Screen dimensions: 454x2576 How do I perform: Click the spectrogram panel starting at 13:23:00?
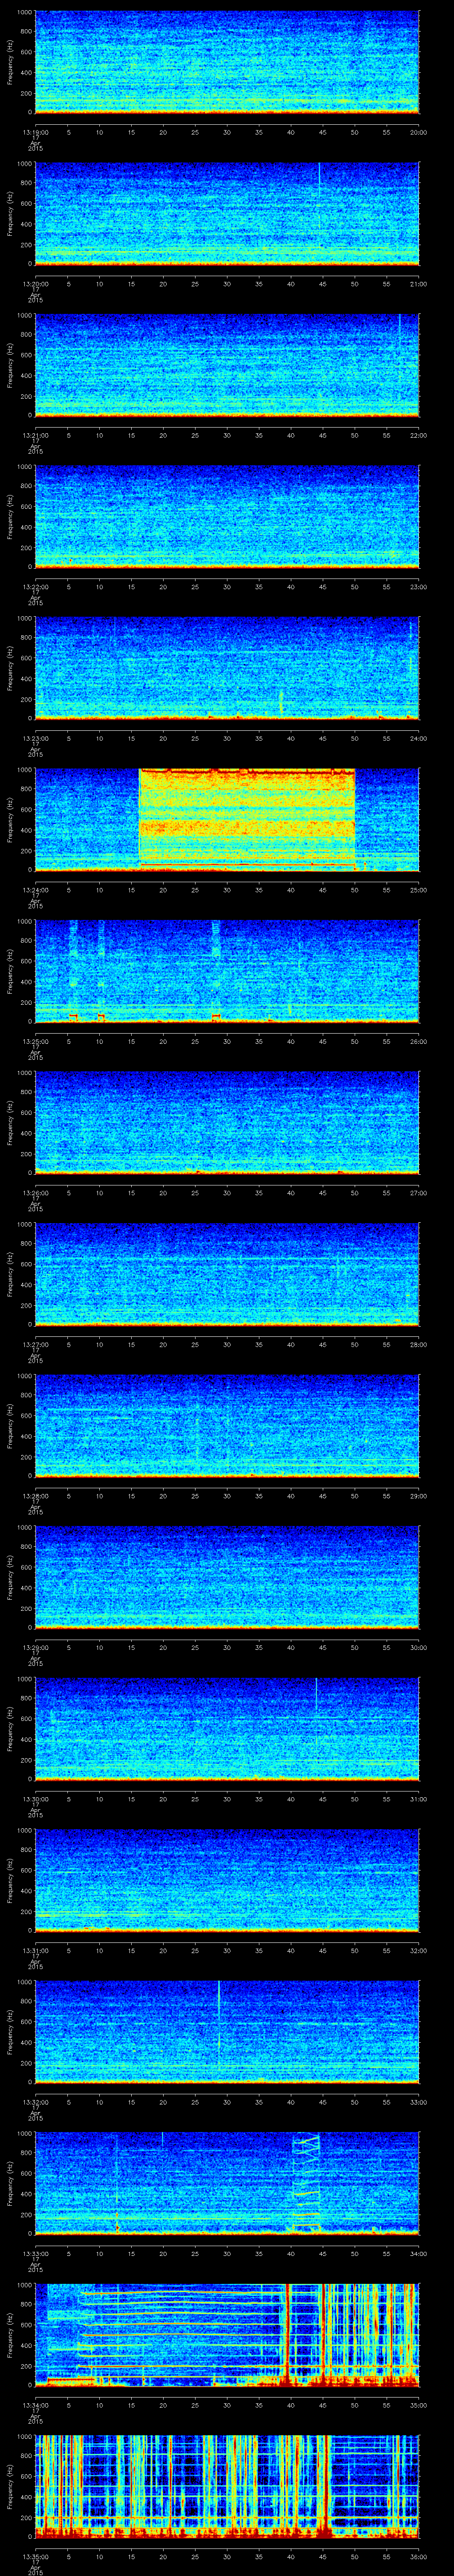pos(227,668)
